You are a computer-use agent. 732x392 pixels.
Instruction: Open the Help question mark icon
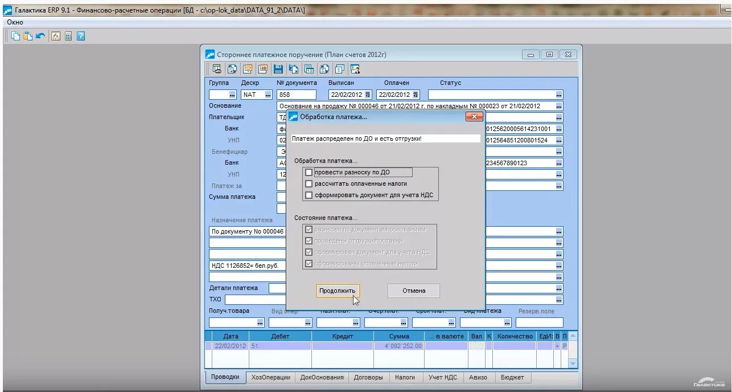coord(81,36)
